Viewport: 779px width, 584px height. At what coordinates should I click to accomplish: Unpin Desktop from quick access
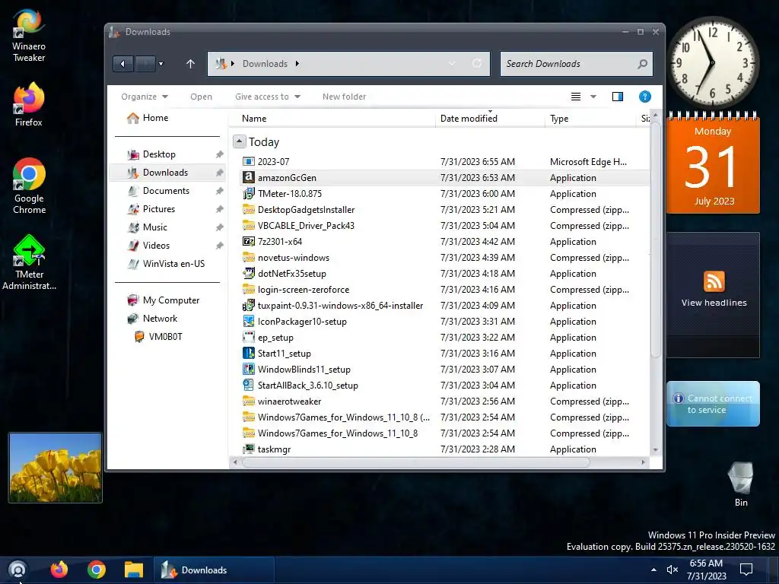tap(219, 154)
